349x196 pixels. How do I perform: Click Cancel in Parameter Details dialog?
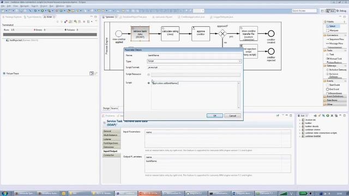pyautogui.click(x=232, y=115)
